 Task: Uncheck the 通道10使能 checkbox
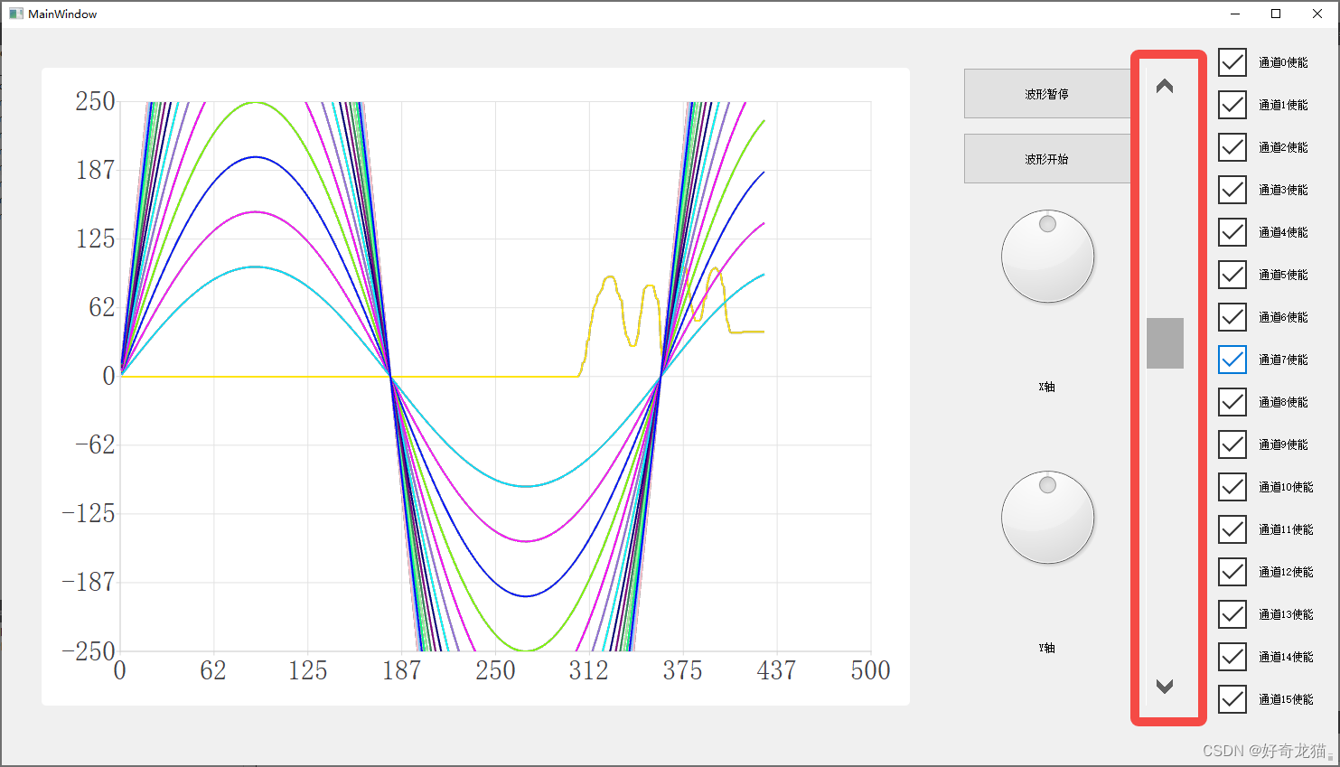(1232, 487)
